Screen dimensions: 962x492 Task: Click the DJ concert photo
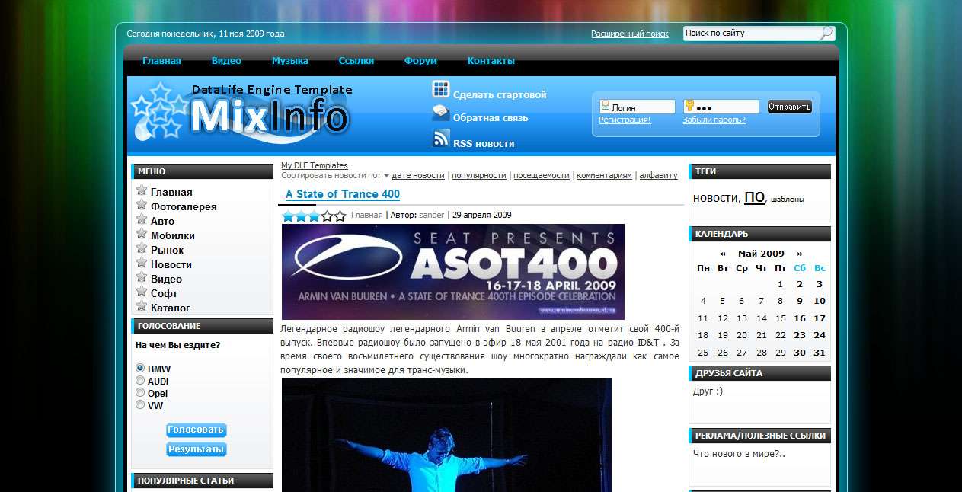(446, 435)
